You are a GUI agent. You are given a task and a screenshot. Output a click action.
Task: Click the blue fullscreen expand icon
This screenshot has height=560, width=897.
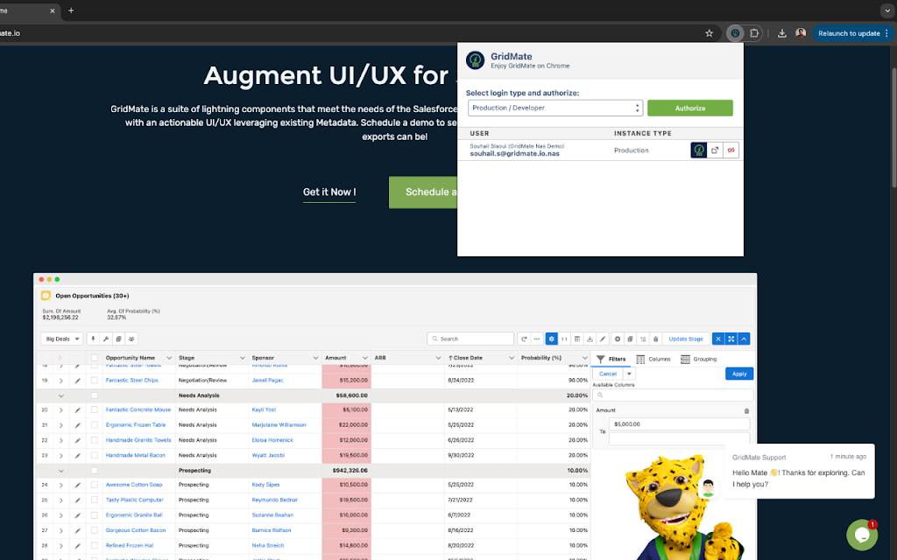tap(731, 339)
